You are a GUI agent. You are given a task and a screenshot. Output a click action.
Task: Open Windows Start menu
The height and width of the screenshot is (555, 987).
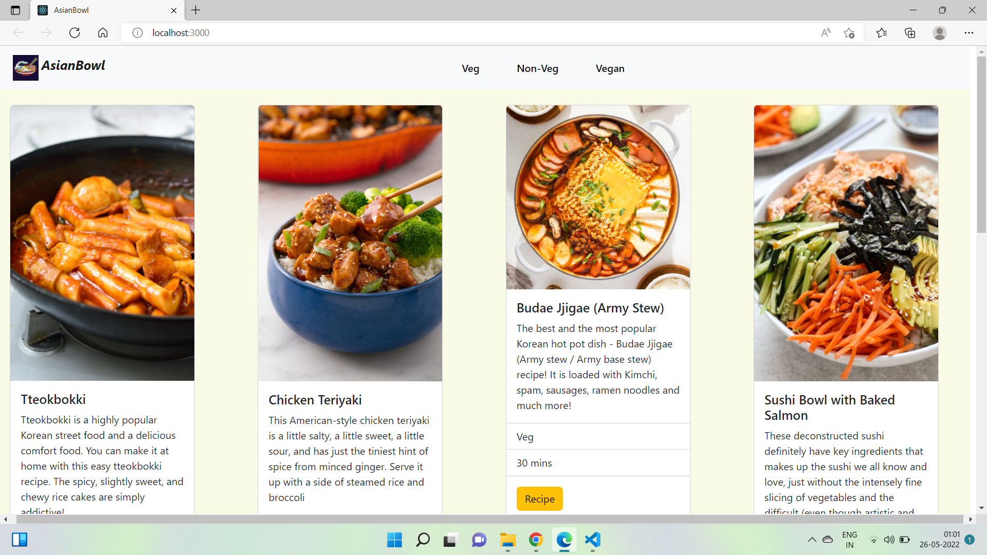click(x=394, y=540)
